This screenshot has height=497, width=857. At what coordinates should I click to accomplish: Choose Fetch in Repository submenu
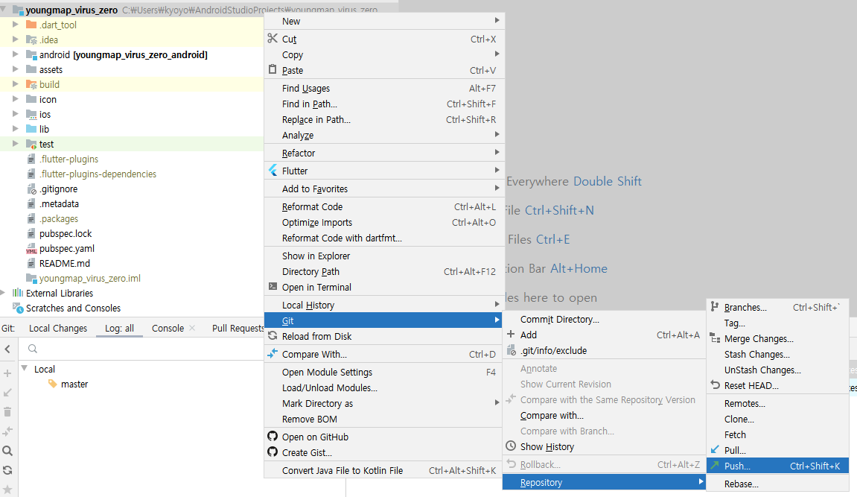point(777,434)
